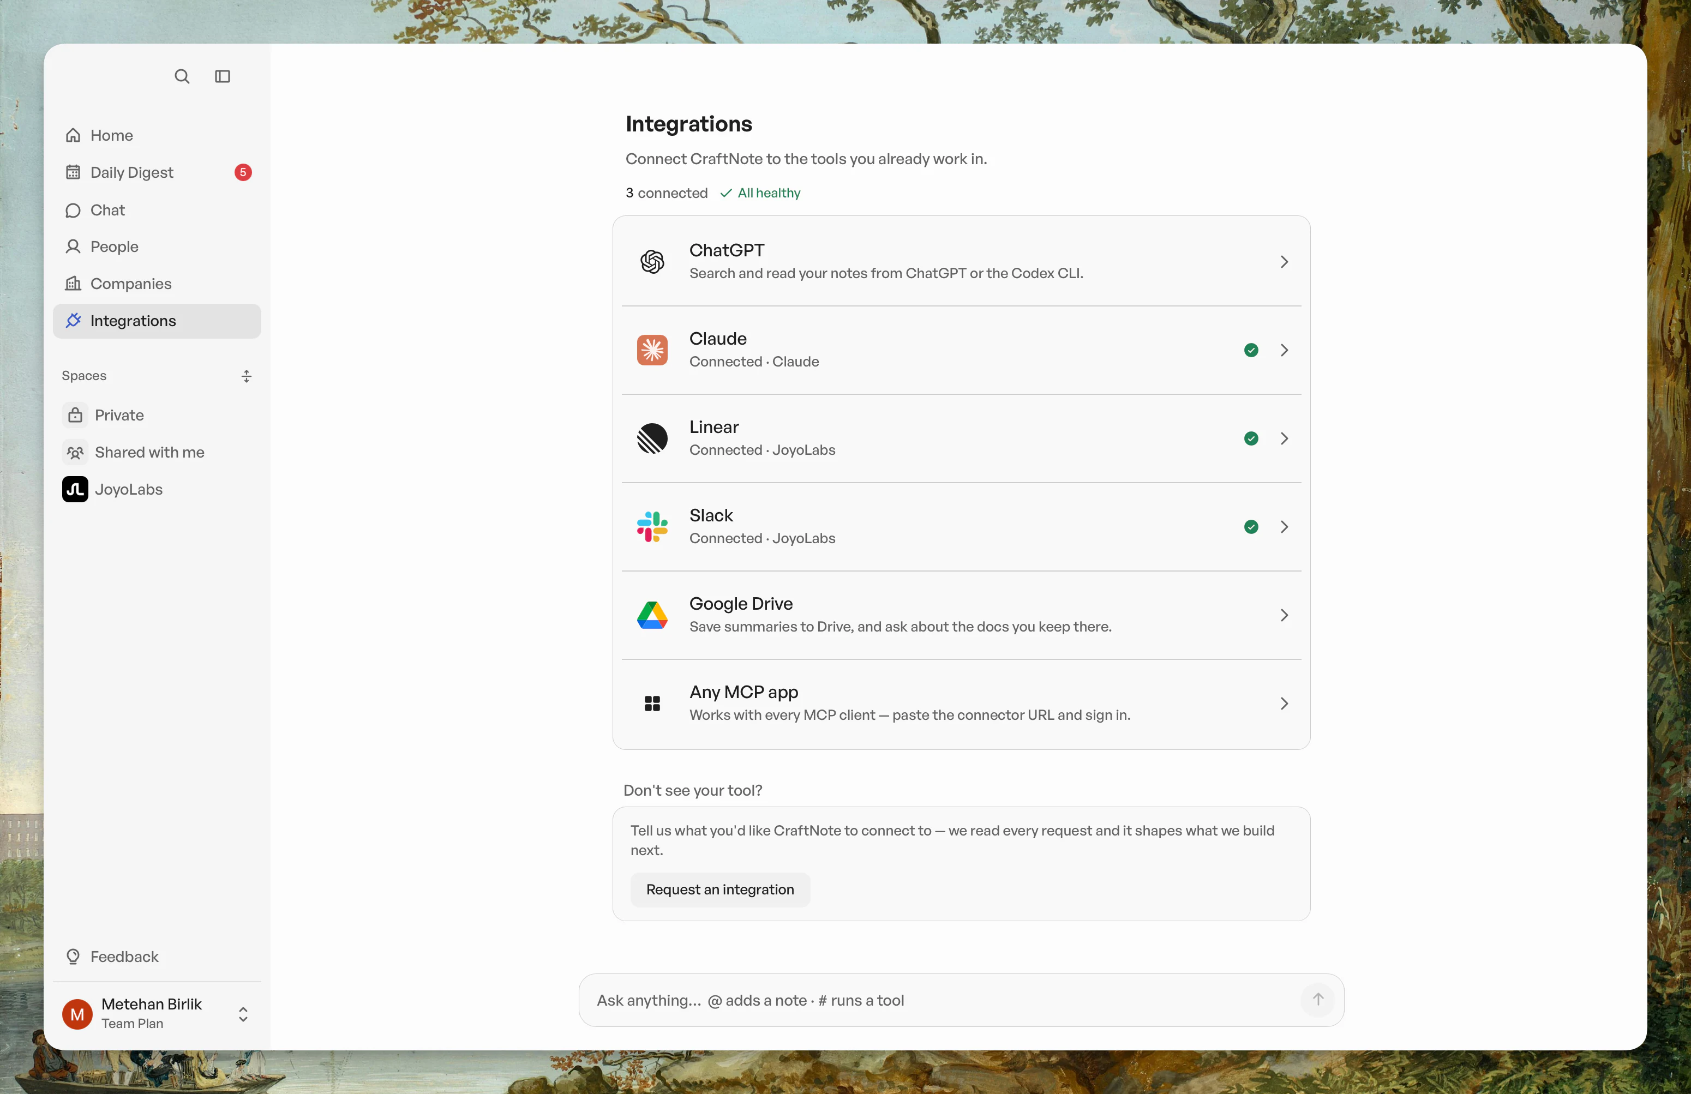
Task: Open People in the sidebar
Action: point(157,247)
